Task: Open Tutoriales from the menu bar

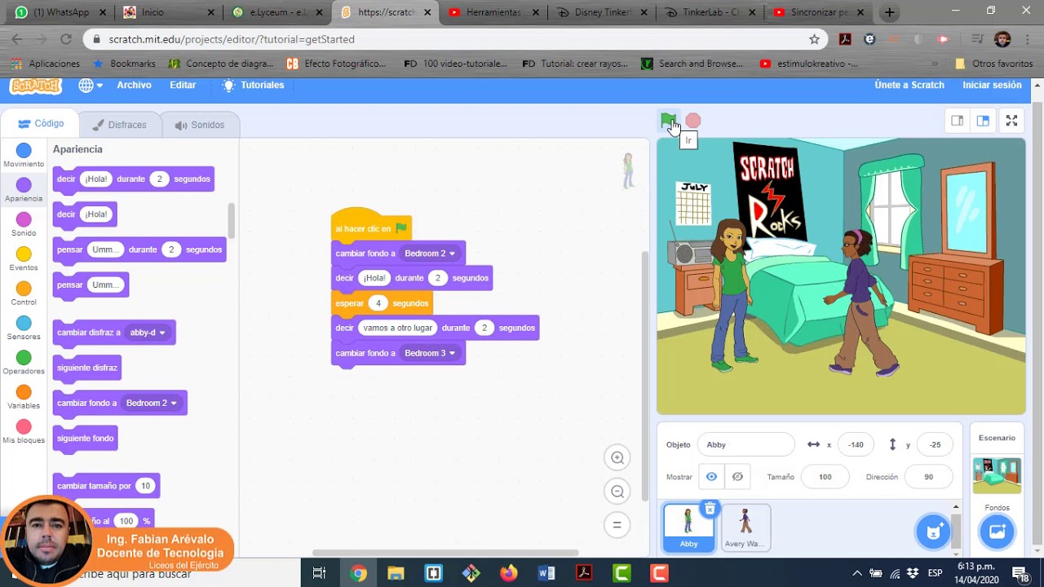Action: pos(253,85)
